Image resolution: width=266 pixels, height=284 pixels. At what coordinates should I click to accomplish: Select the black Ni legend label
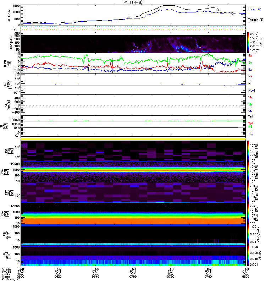pyautogui.click(x=250, y=83)
